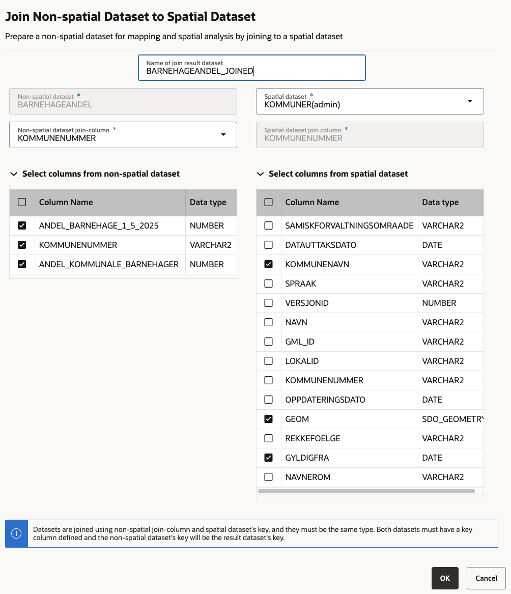Toggle select-all checkbox for spatial columns
This screenshot has width=511, height=594.
pyautogui.click(x=269, y=202)
